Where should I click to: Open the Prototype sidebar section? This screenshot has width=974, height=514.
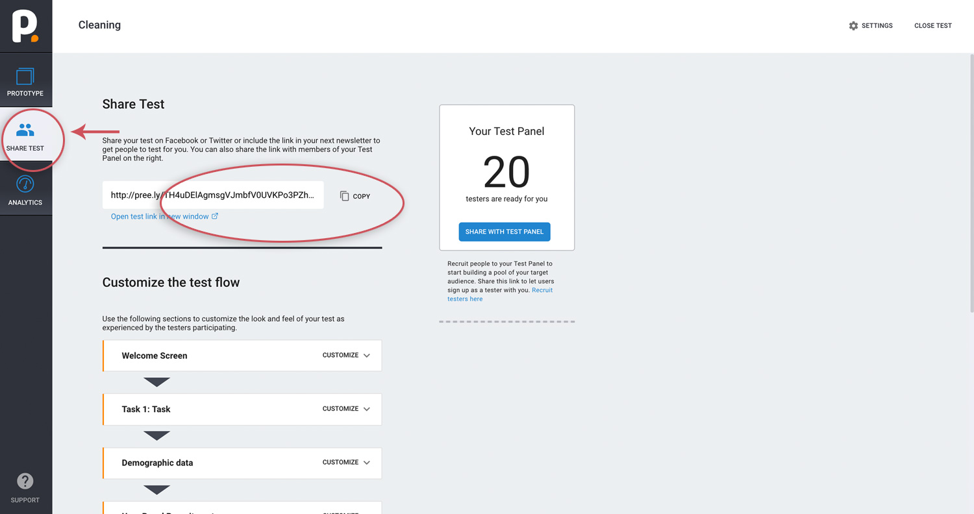click(x=25, y=80)
